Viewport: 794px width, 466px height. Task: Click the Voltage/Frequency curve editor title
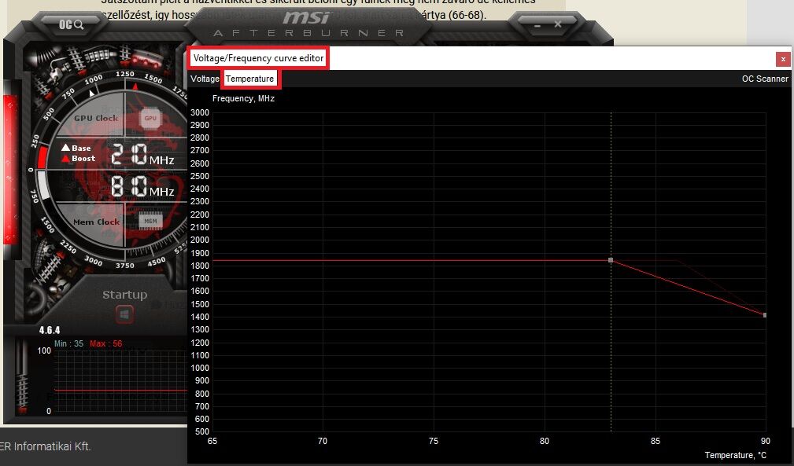coord(258,58)
